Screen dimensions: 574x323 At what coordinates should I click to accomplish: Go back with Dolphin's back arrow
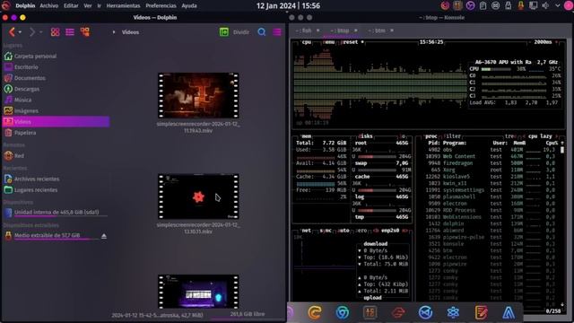pos(12,32)
